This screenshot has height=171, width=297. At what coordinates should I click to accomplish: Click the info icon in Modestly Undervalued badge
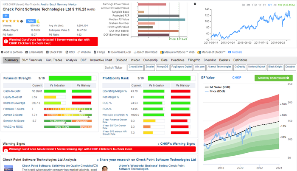[288, 78]
